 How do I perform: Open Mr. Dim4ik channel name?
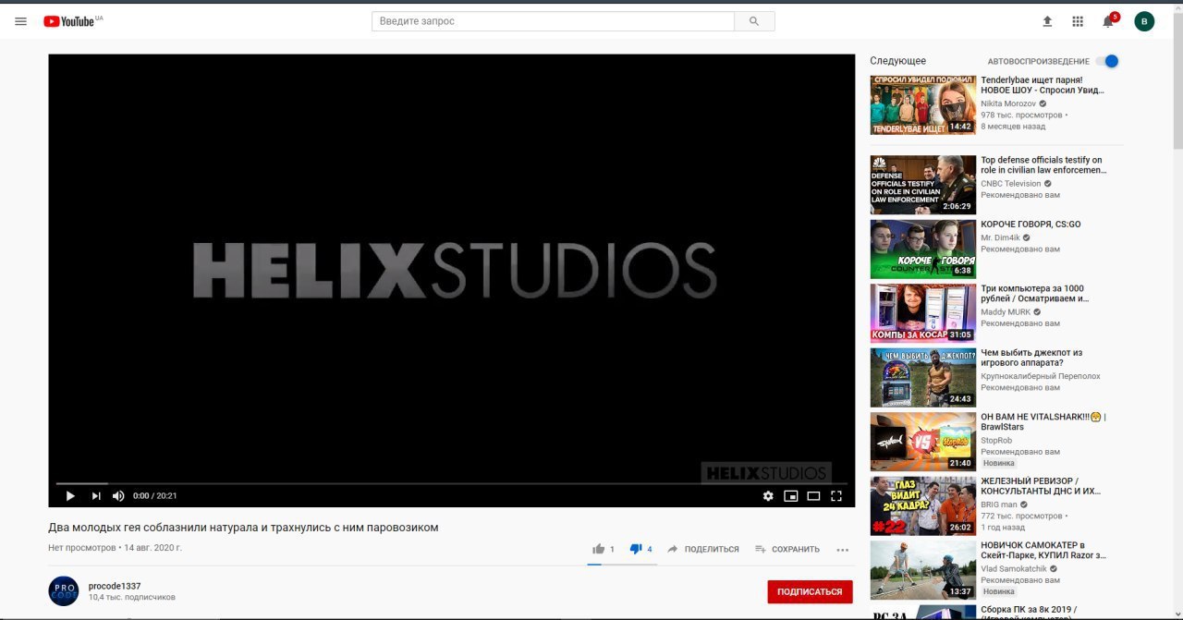(x=1001, y=237)
